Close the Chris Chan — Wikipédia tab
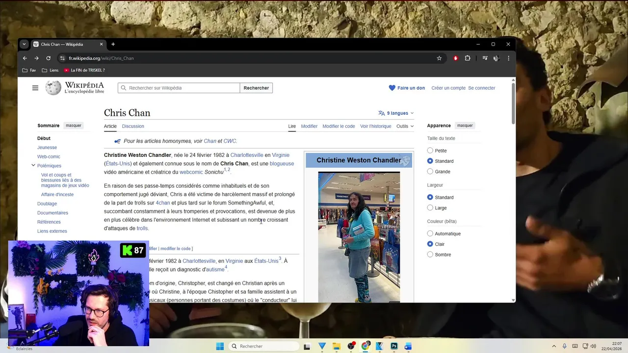This screenshot has width=628, height=353. [x=102, y=44]
